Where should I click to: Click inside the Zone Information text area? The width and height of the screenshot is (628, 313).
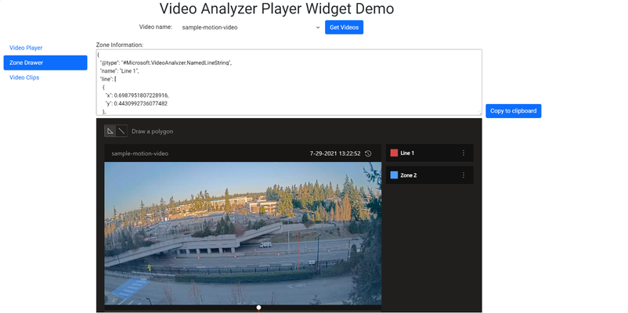pos(289,82)
